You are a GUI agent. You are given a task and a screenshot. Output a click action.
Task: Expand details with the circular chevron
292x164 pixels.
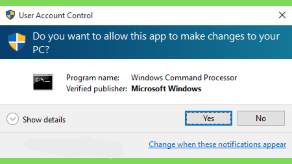(x=13, y=119)
